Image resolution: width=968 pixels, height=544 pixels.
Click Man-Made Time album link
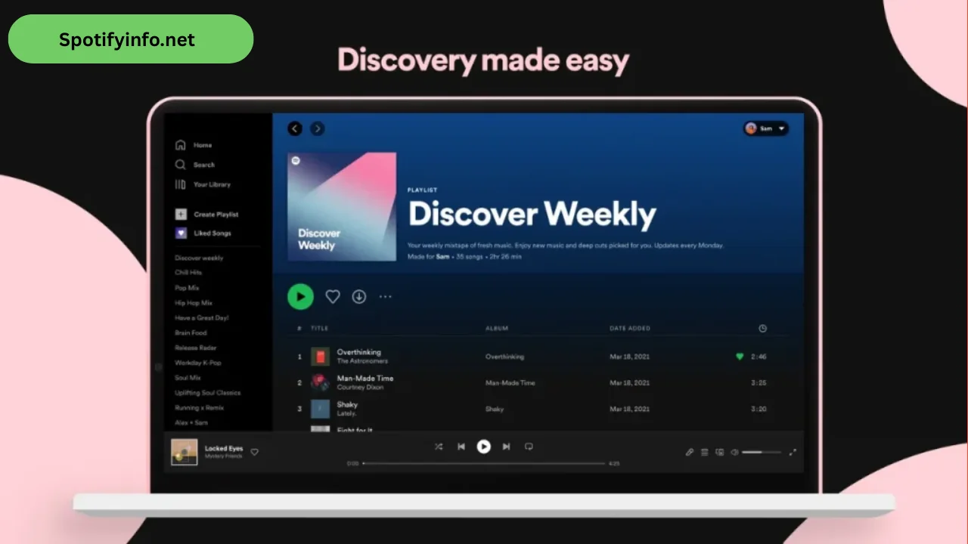(x=510, y=383)
